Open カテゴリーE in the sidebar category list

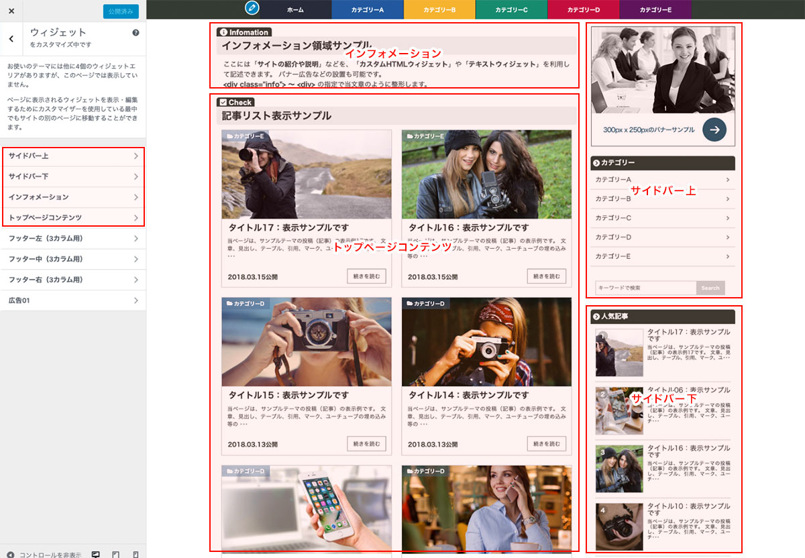pos(663,256)
